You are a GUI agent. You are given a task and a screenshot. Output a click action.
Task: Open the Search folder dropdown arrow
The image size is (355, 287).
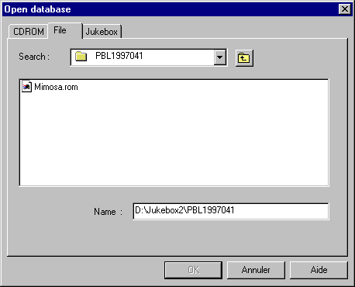coord(220,57)
